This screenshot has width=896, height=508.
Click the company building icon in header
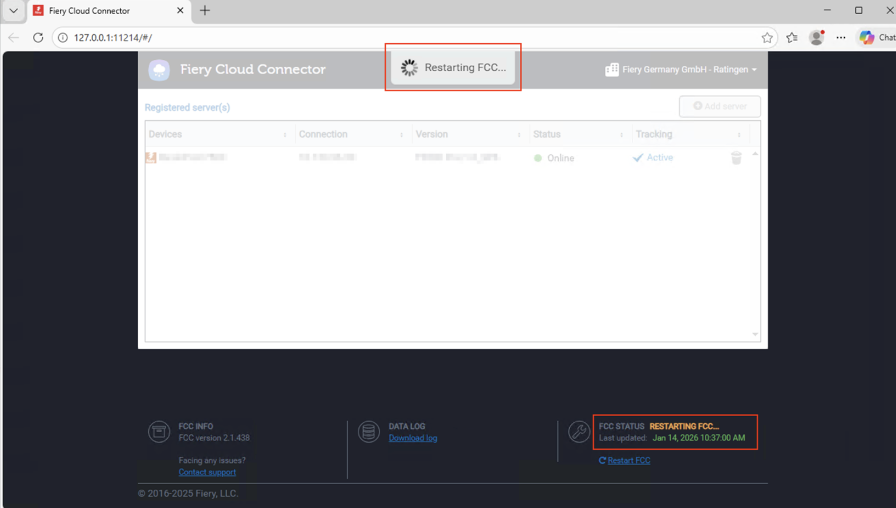click(x=612, y=70)
